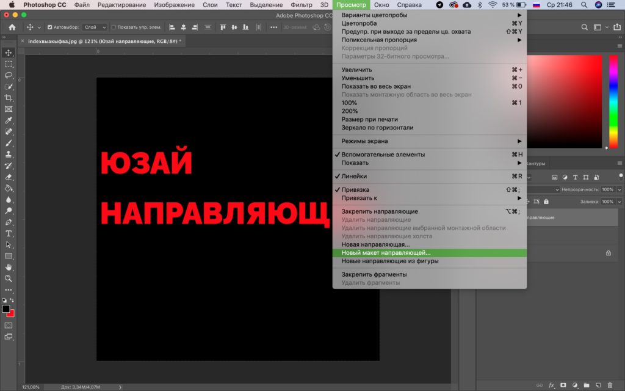Select the Rectangular Marquee tool
The width and height of the screenshot is (625, 391).
point(9,64)
